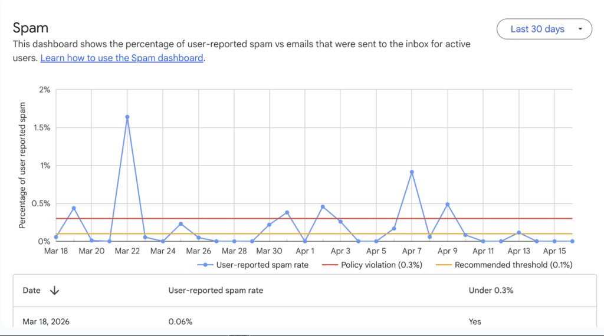The width and height of the screenshot is (604, 336).
Task: Click the blue legend marker for spam rate
Action: 205,265
